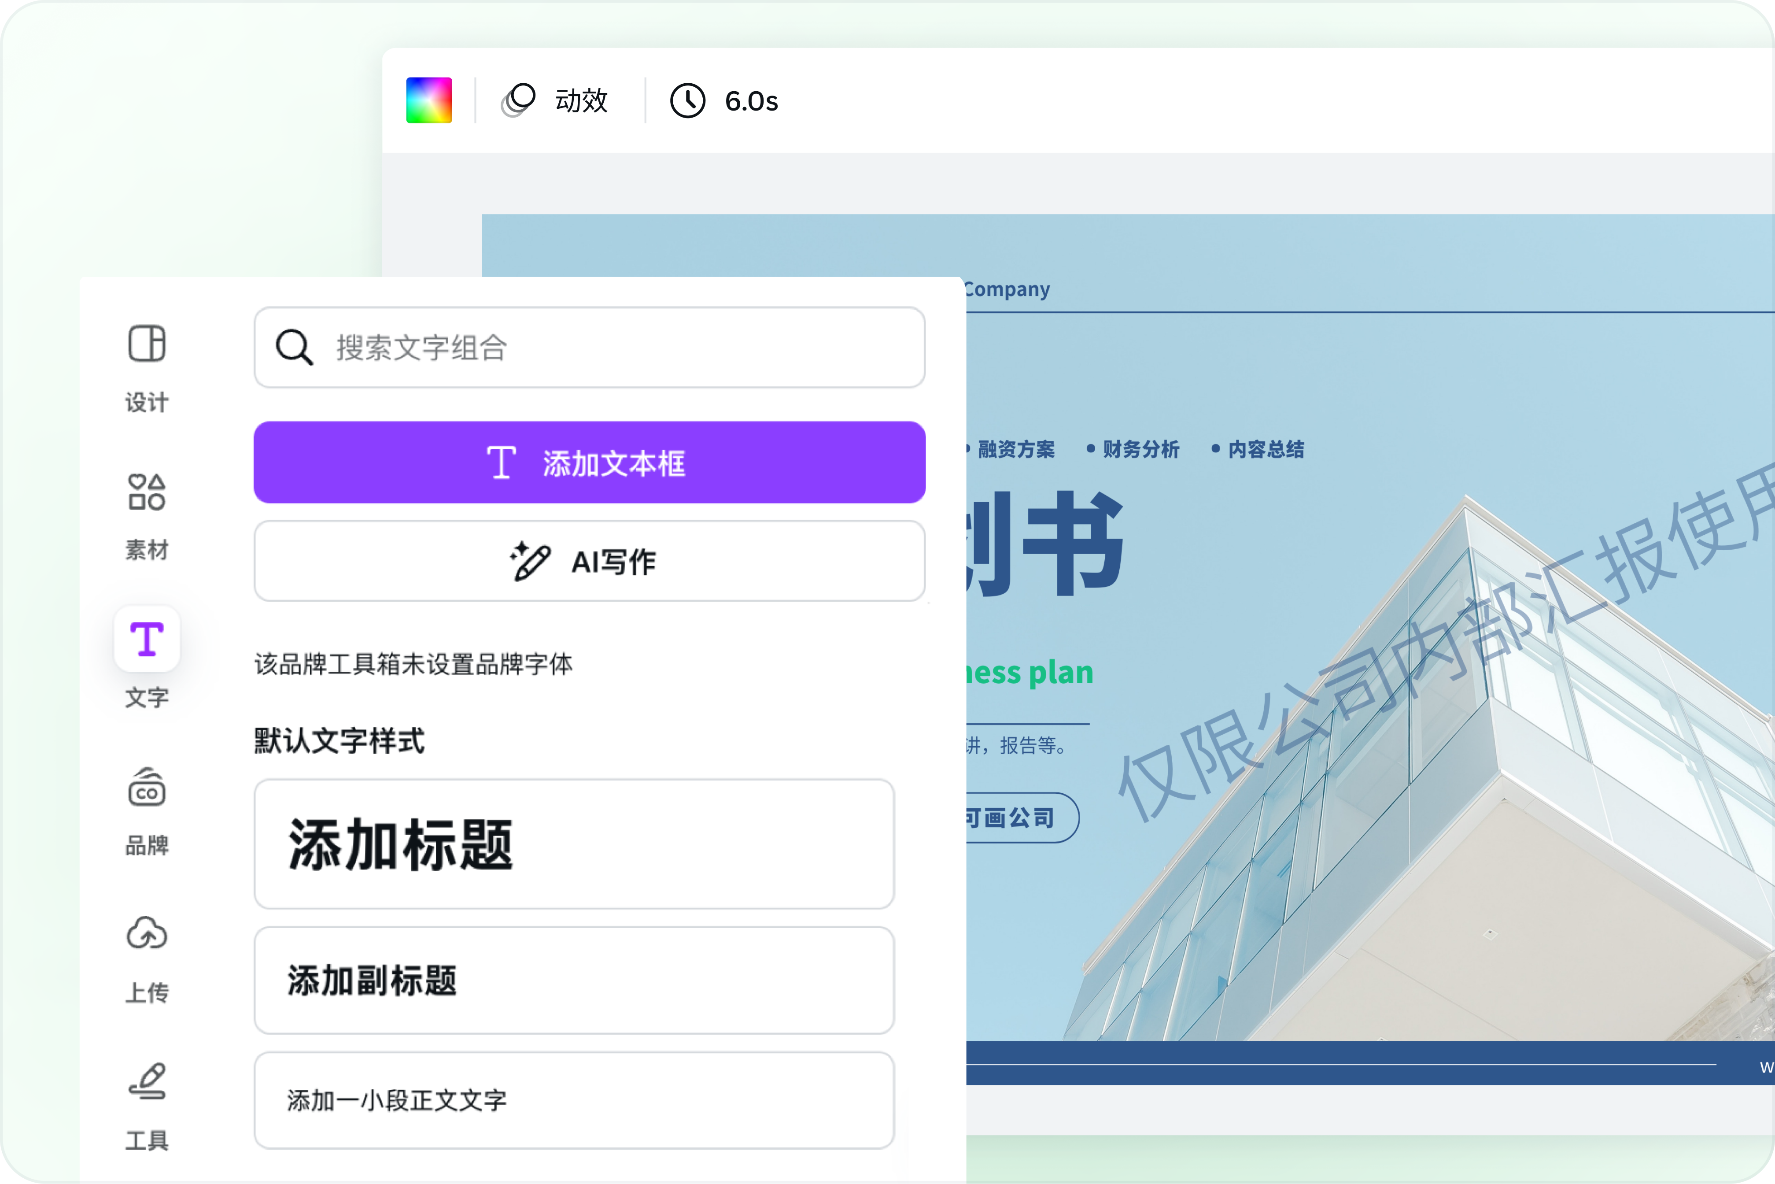The image size is (1775, 1184).
Task: Select the 工具 label in sidebar
Action: (147, 1140)
